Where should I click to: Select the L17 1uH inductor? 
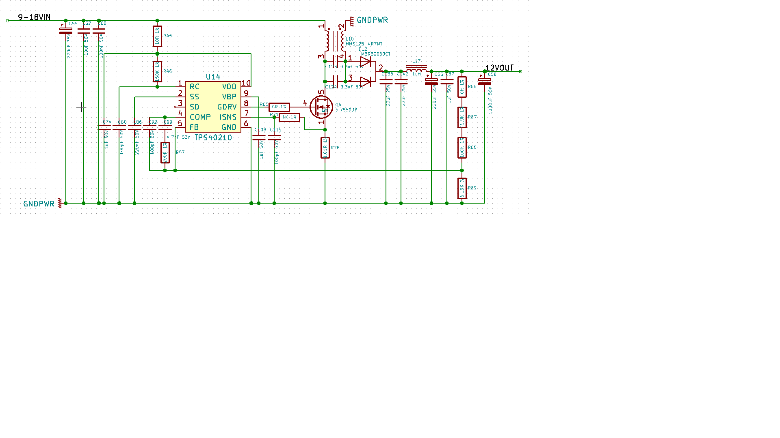tap(416, 69)
